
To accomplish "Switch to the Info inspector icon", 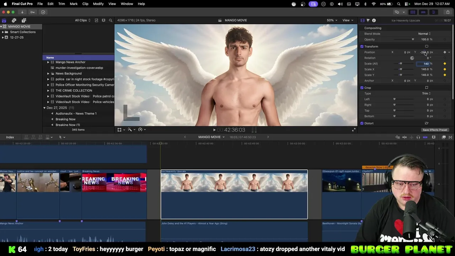I will tap(374, 20).
